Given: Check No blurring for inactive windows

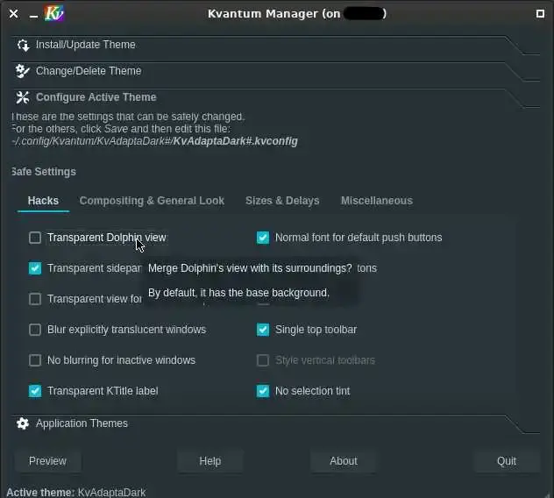Looking at the screenshot, I should tap(35, 360).
